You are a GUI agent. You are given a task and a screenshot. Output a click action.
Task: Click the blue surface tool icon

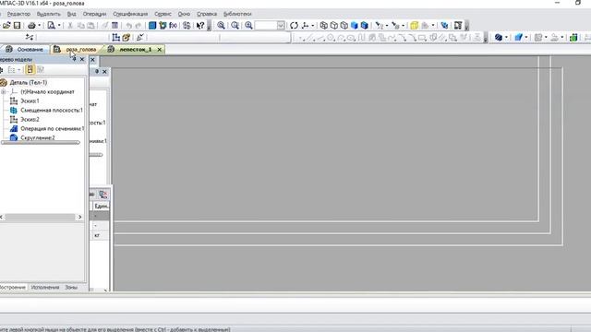519,37
